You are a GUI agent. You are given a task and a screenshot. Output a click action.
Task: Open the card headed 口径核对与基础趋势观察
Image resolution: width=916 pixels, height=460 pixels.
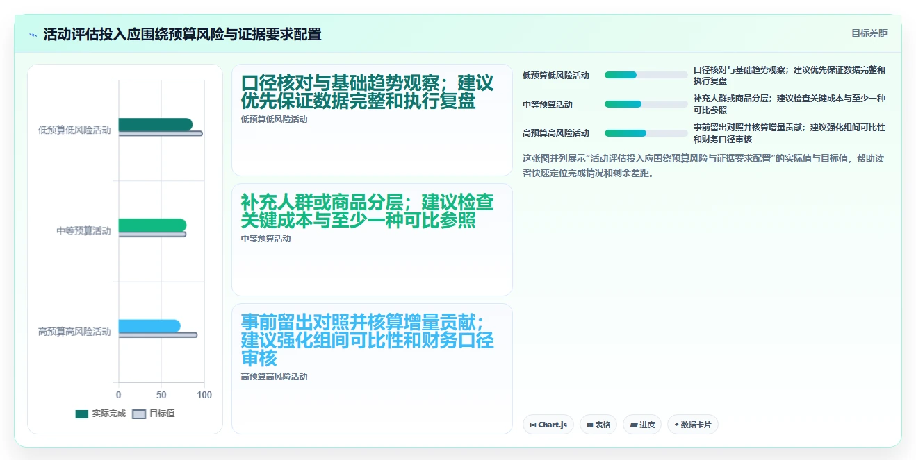coord(372,120)
